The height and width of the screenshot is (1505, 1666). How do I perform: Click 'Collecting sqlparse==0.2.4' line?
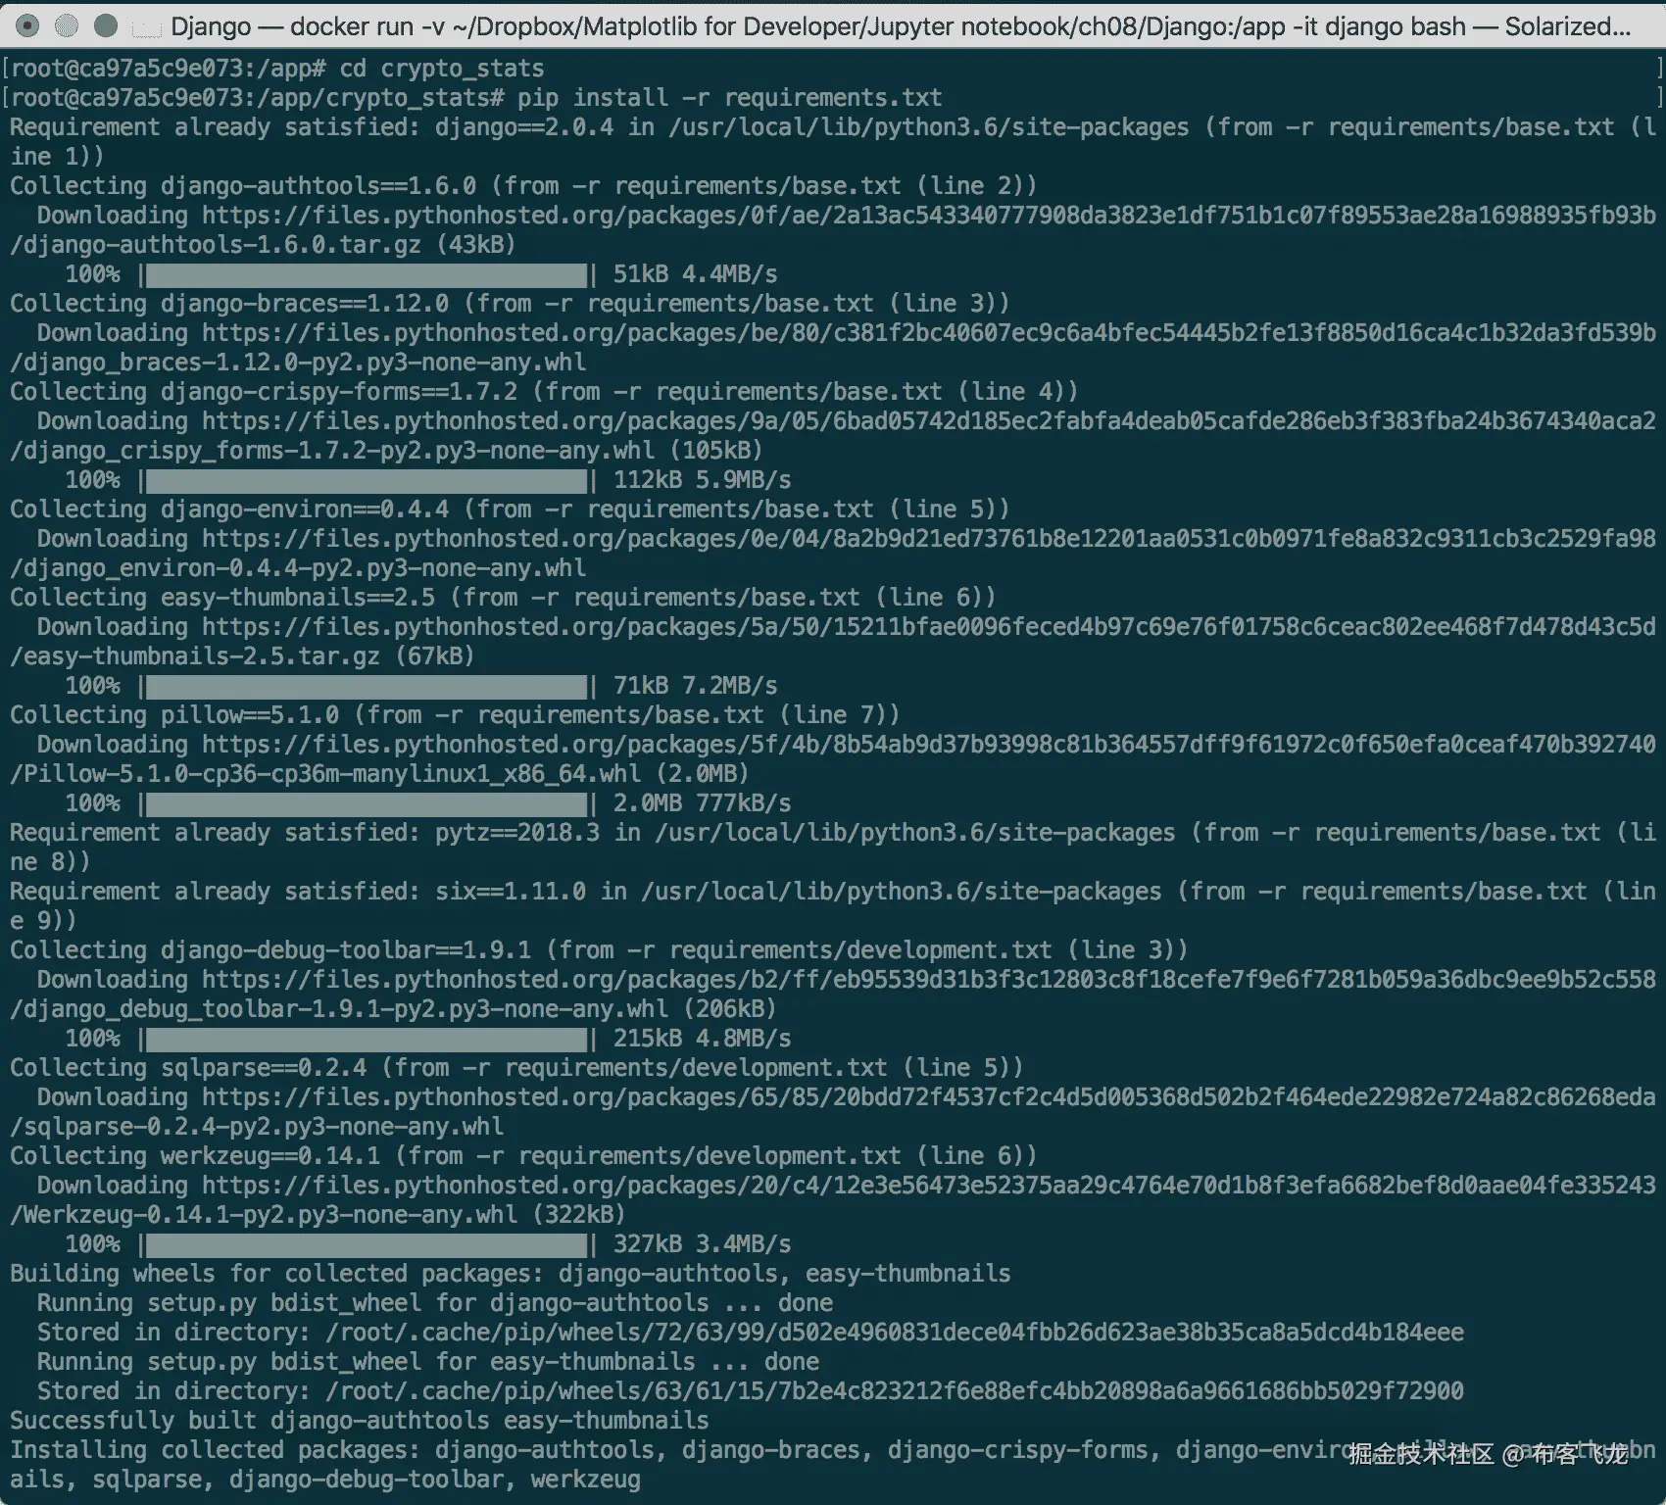(516, 1068)
